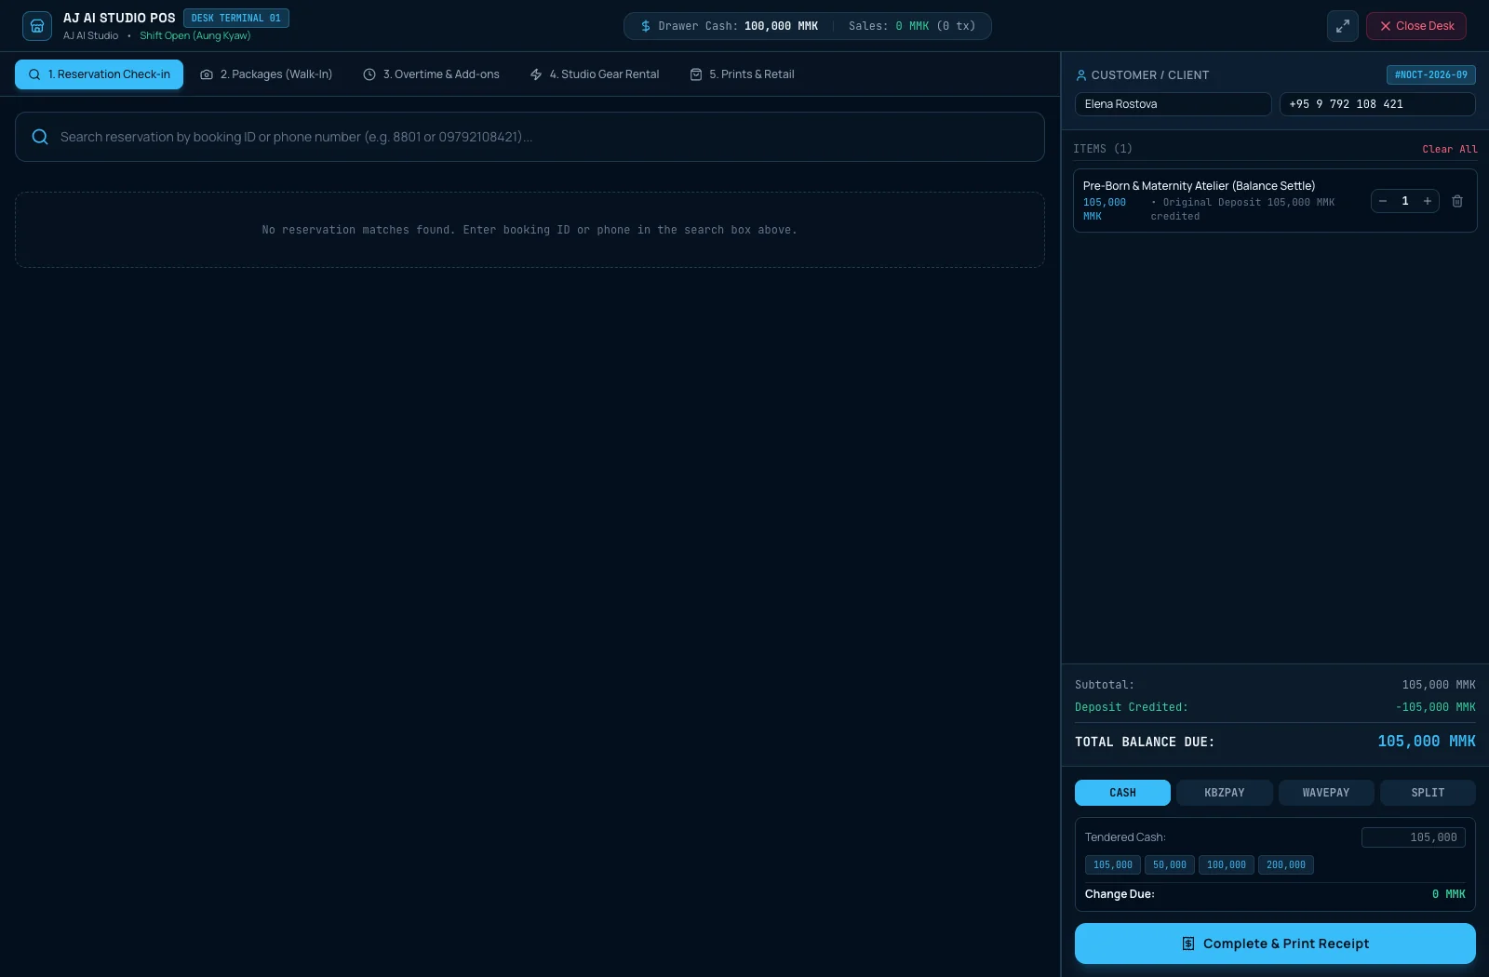This screenshot has height=977, width=1489.
Task: Select KBZPAY payment method
Action: tap(1225, 793)
